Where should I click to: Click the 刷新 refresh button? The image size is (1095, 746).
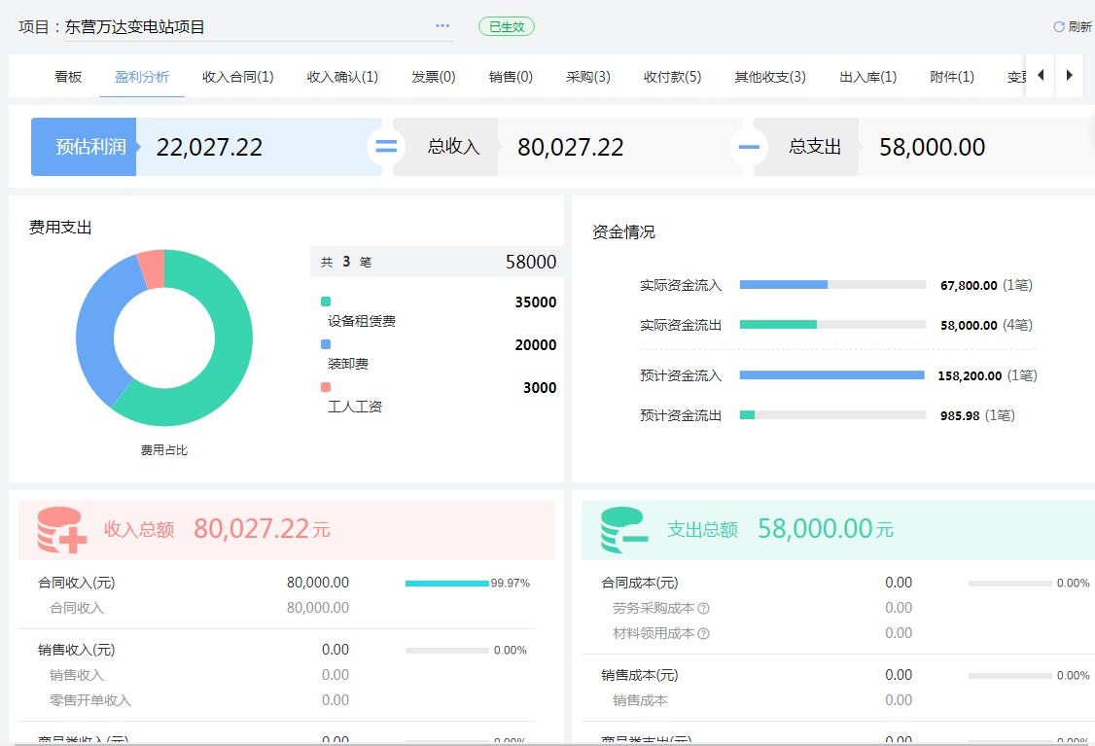click(1073, 26)
